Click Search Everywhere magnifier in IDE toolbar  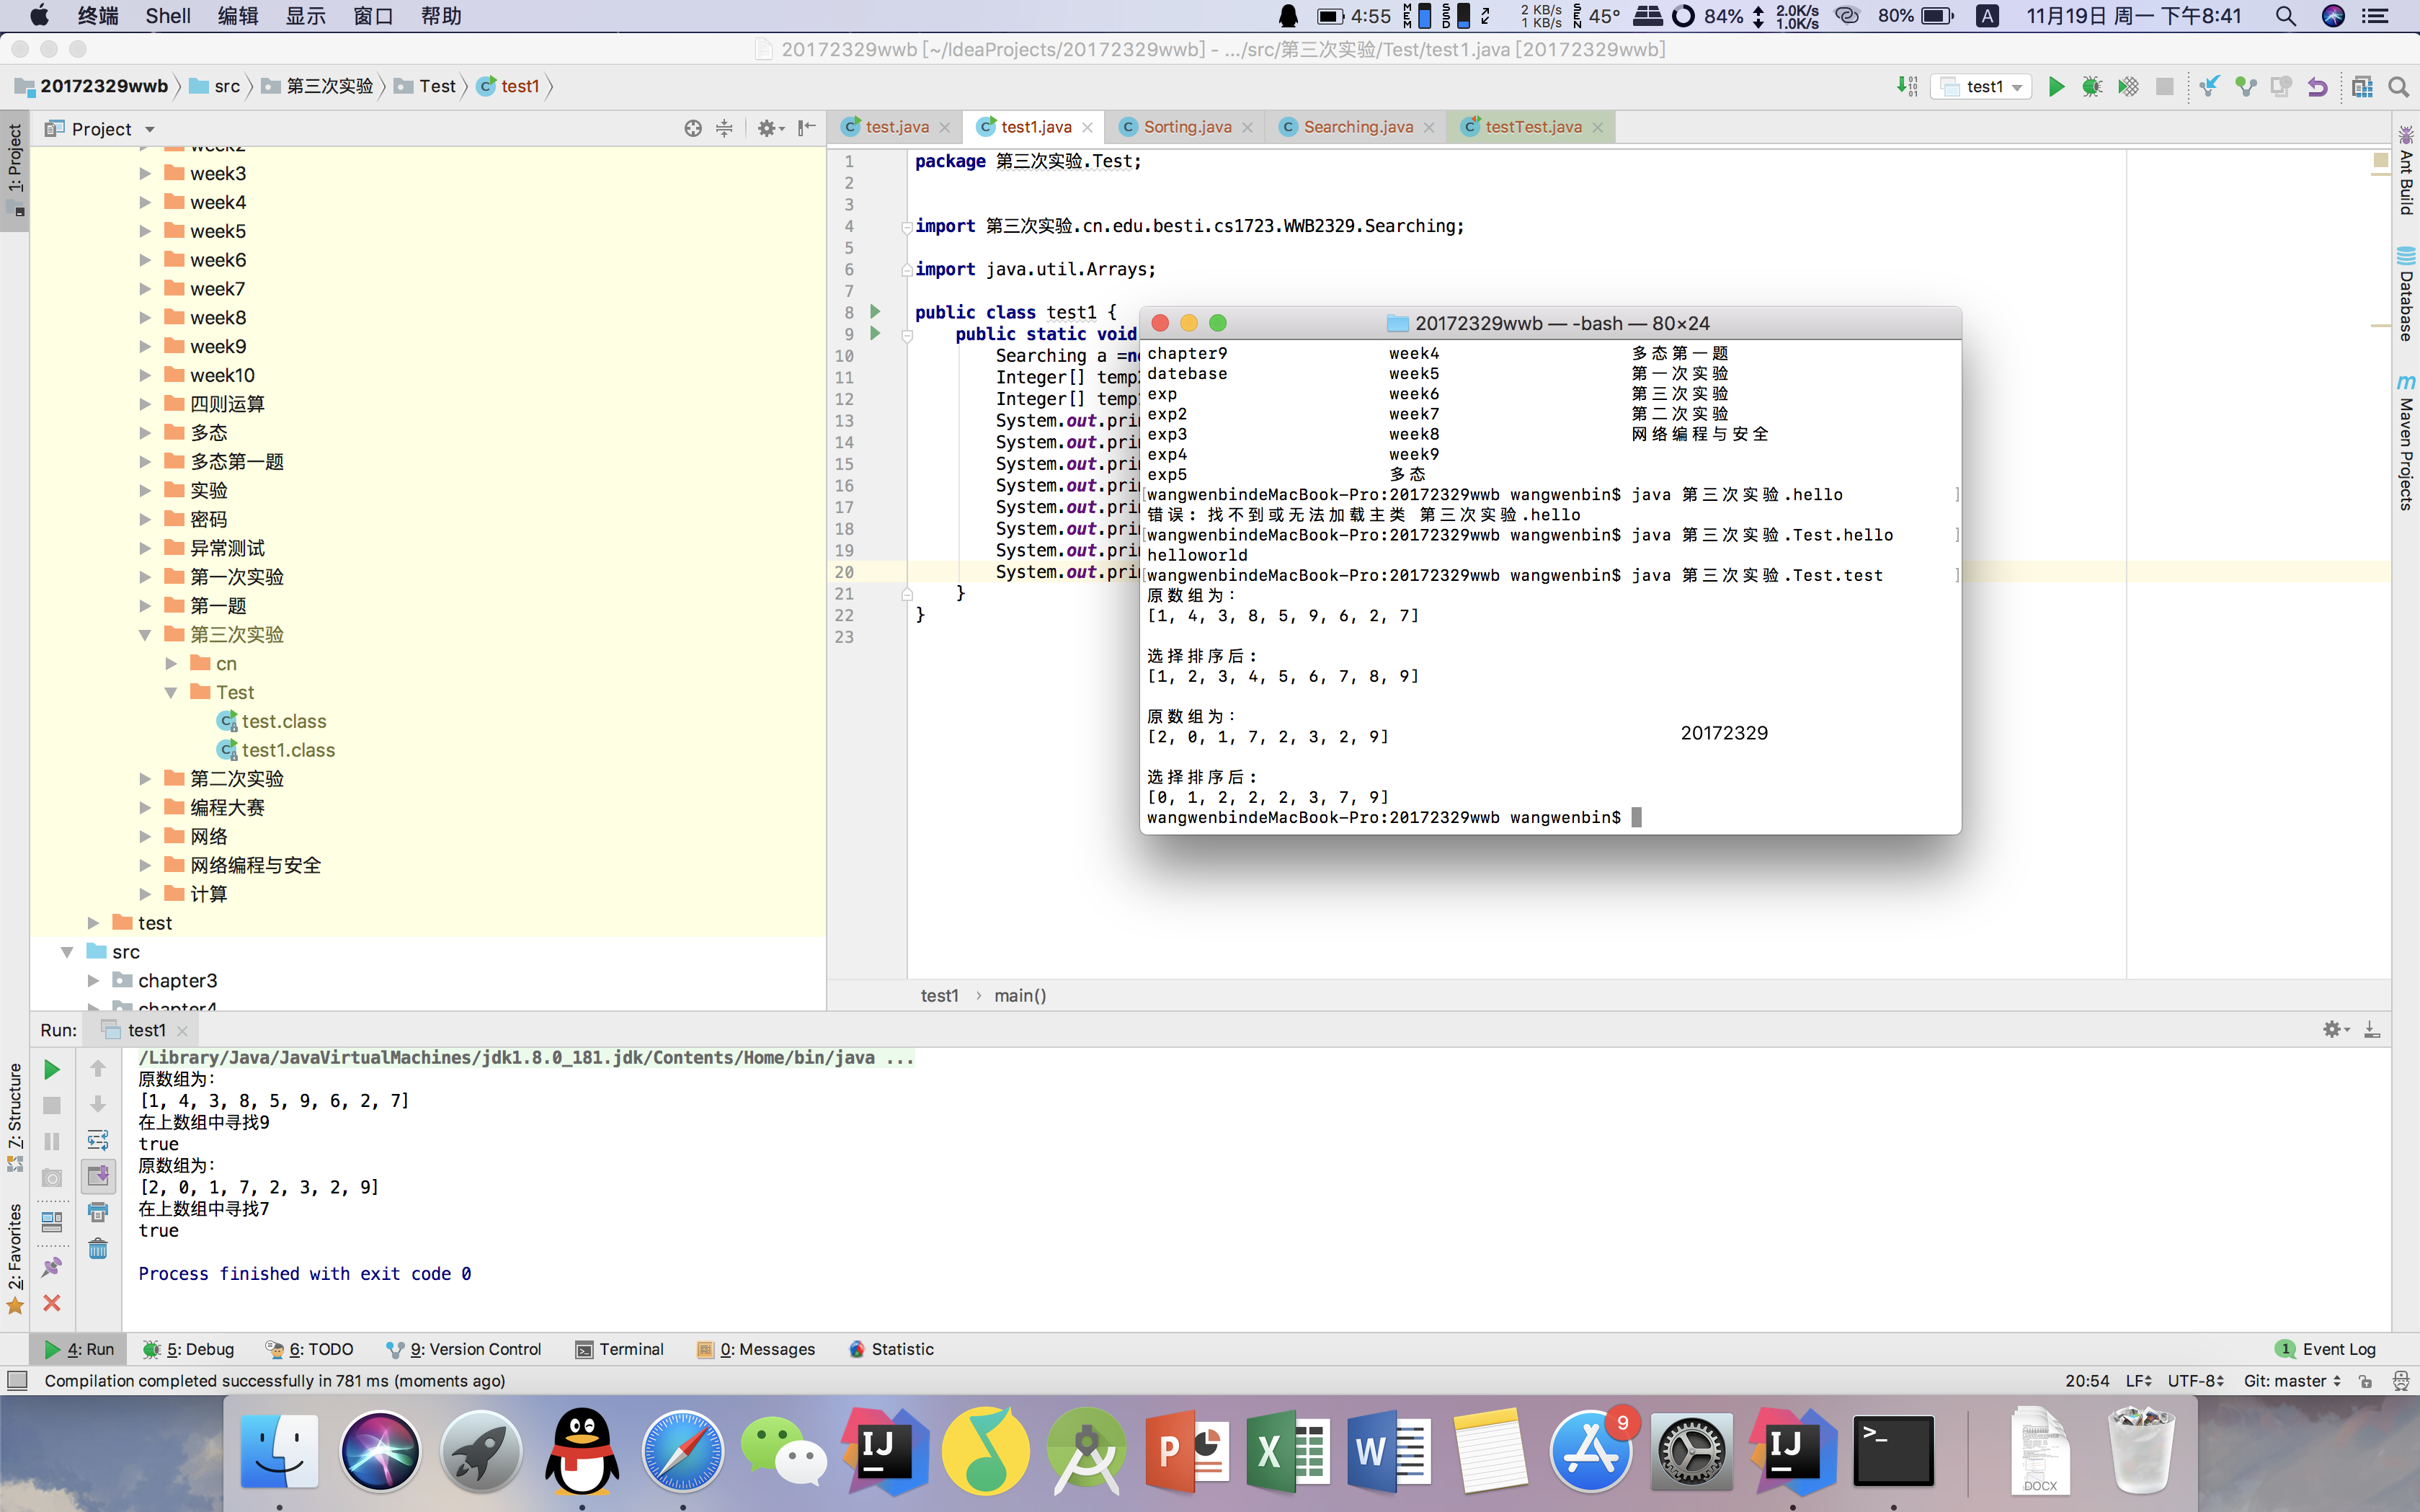[x=2398, y=87]
